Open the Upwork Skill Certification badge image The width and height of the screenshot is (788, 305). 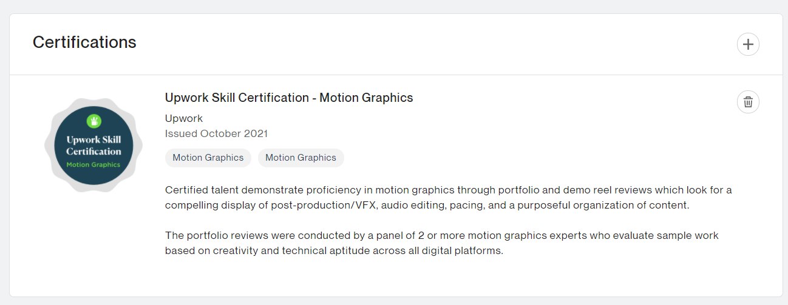(x=93, y=146)
